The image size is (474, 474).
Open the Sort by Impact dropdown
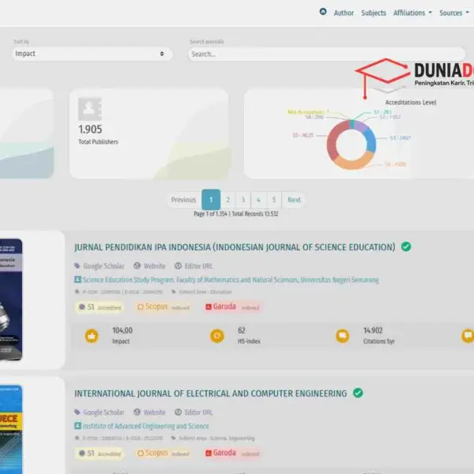pyautogui.click(x=92, y=54)
